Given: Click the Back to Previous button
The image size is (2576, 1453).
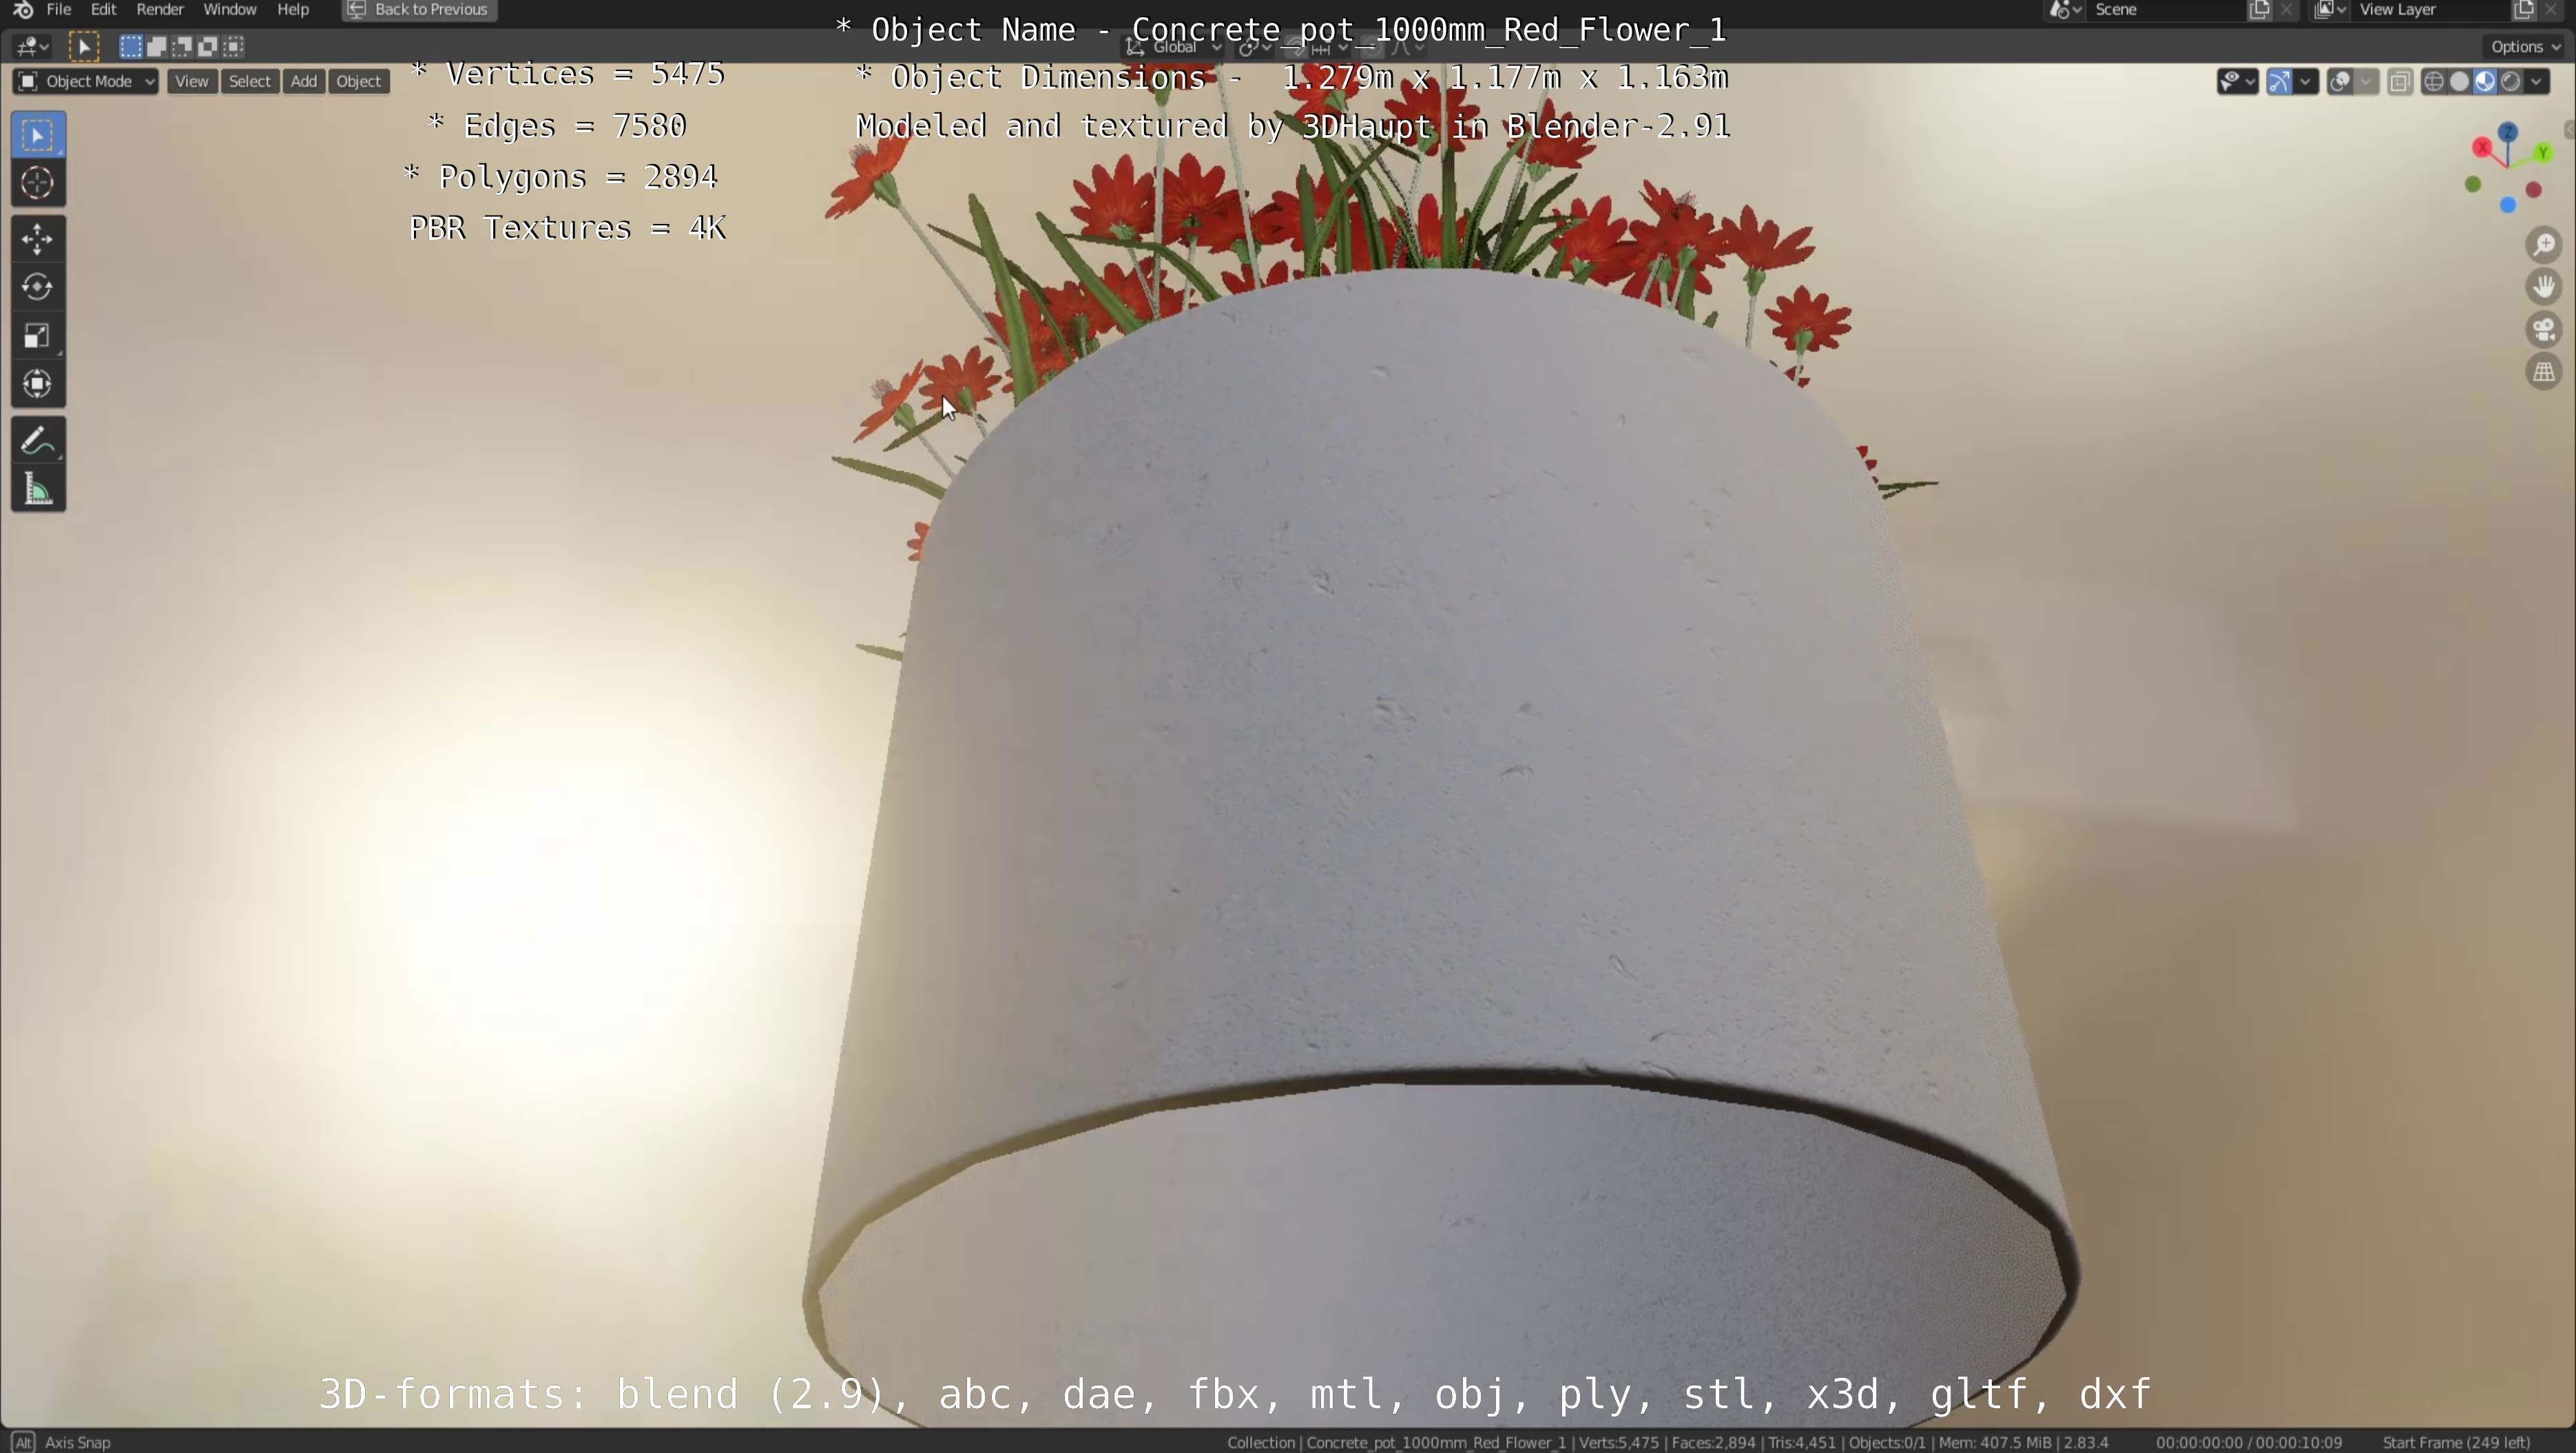Looking at the screenshot, I should 420,10.
